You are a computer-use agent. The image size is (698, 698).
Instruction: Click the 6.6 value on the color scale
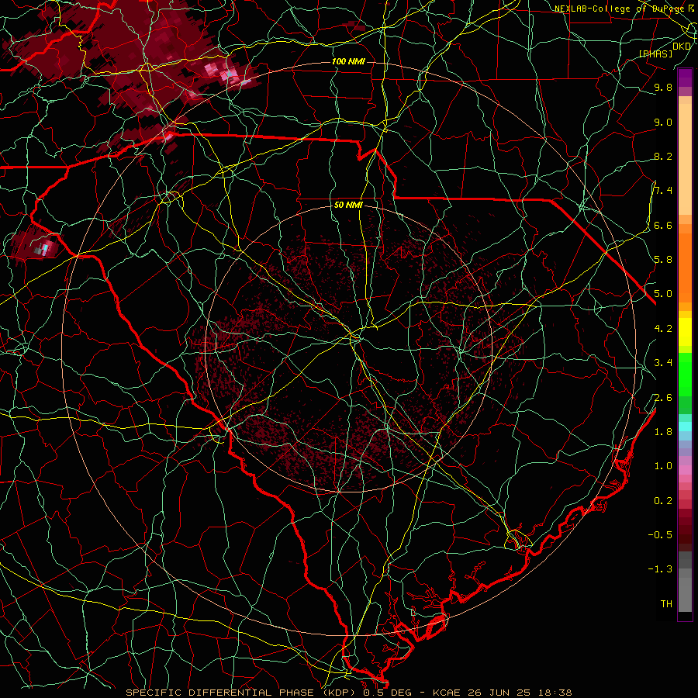coord(663,225)
